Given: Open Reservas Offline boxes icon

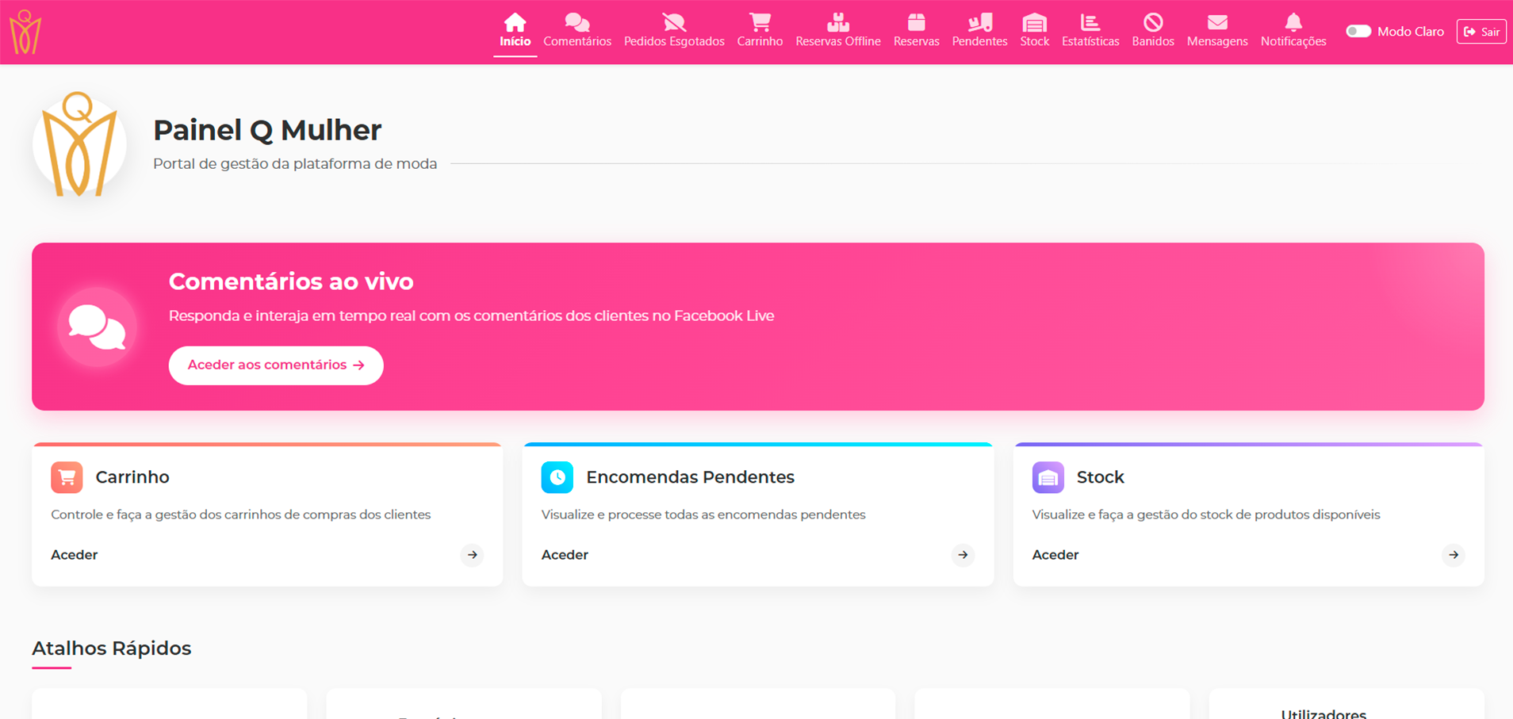Looking at the screenshot, I should coord(837,22).
